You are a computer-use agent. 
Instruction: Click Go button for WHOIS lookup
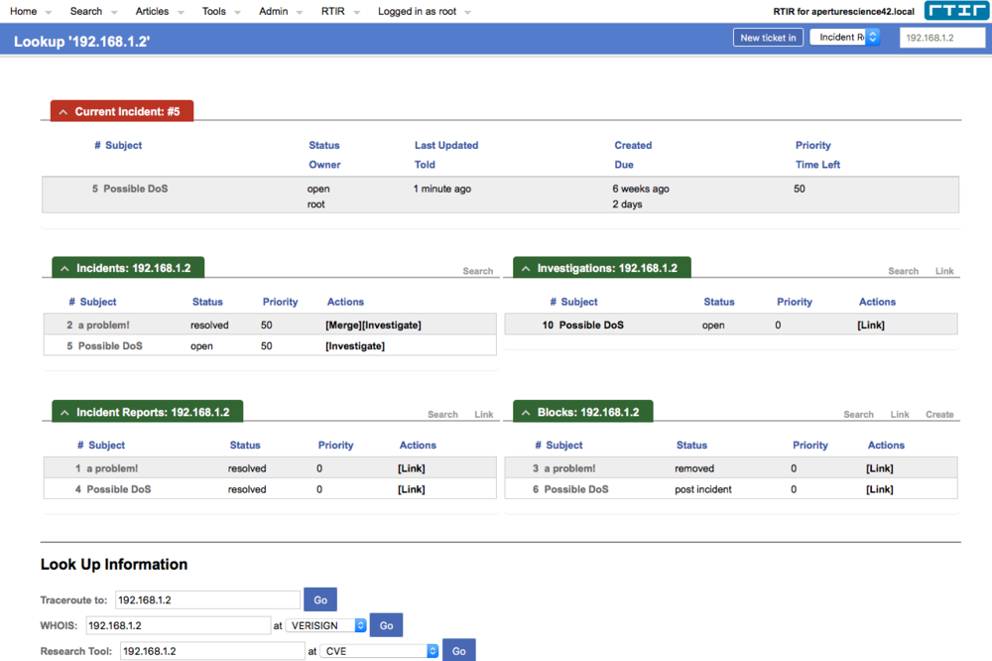[386, 625]
